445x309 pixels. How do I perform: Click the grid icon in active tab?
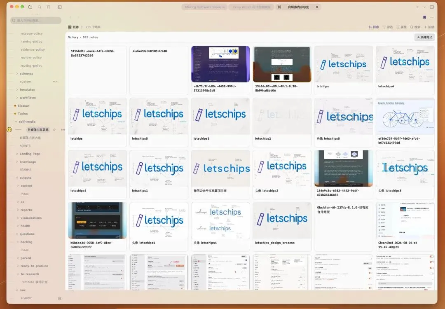pos(279,7)
